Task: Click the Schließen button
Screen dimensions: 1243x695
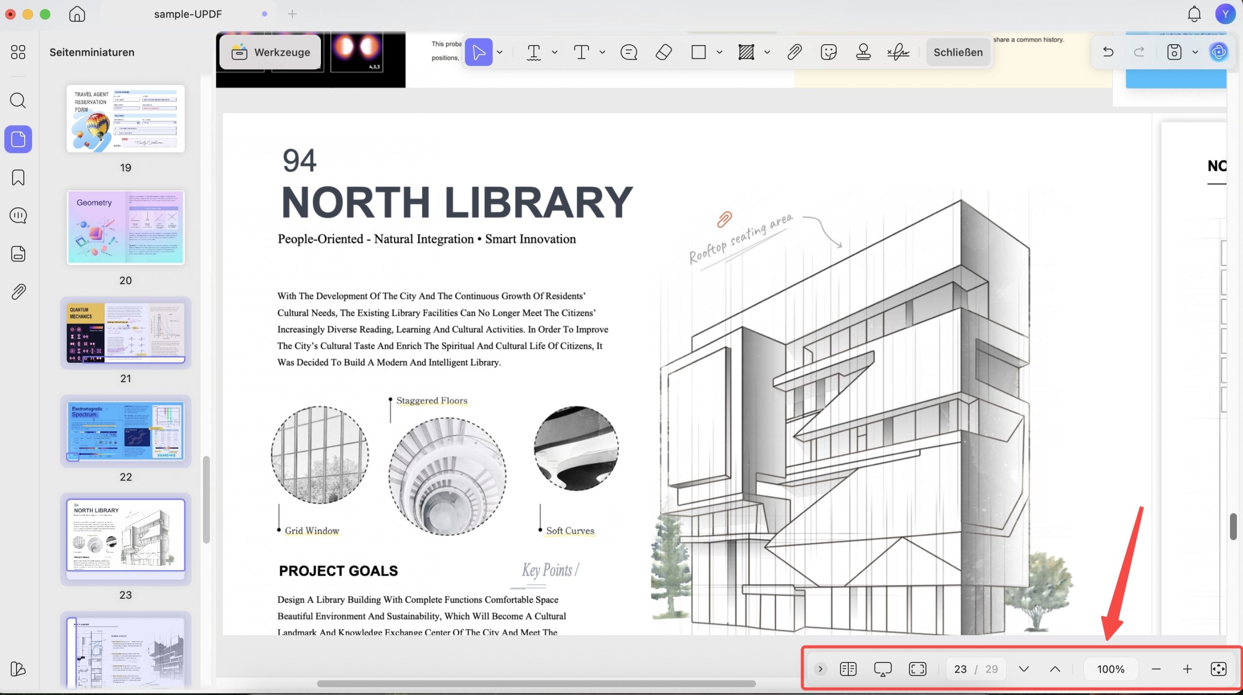Action: point(957,52)
